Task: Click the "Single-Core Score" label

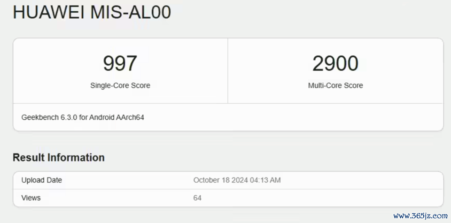Action: click(x=120, y=85)
